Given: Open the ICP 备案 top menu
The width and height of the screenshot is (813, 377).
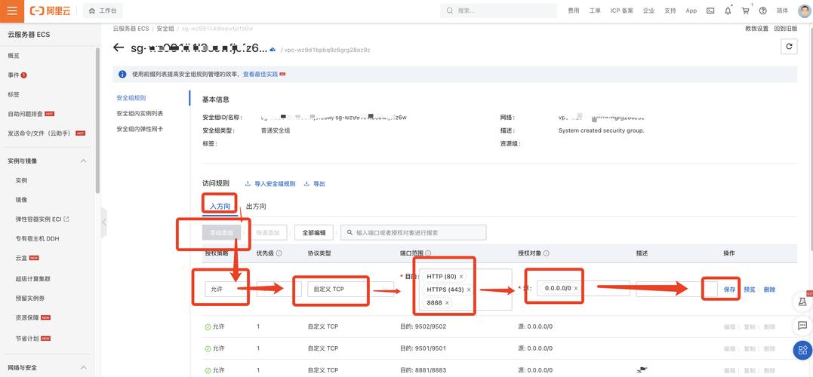Looking at the screenshot, I should [x=622, y=11].
